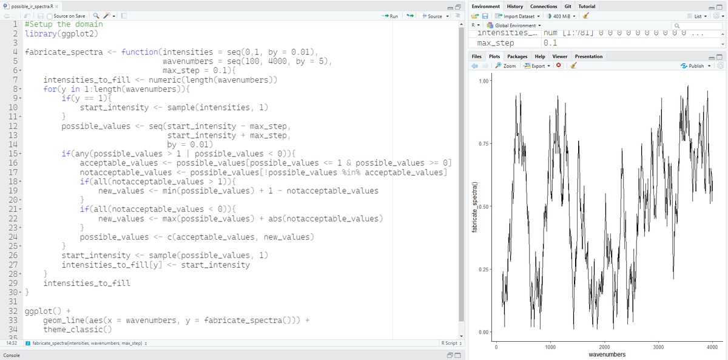This screenshot has width=728, height=360.
Task: Click the Environment list scrollbar down arrow
Action: click(722, 44)
